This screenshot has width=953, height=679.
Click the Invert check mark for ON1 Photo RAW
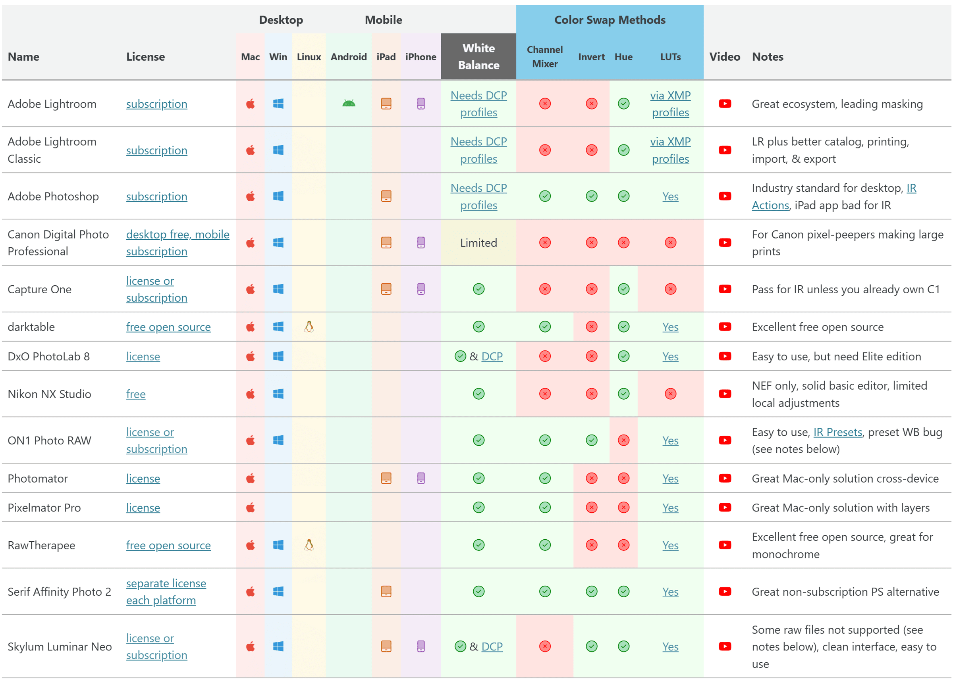591,440
